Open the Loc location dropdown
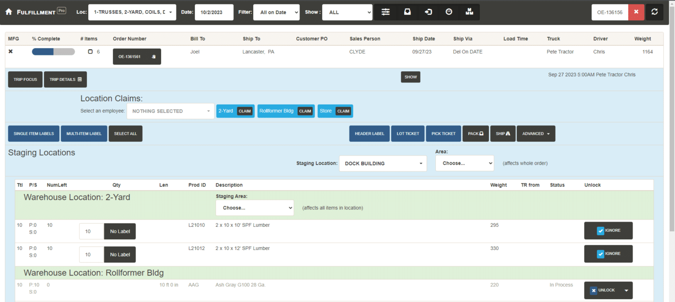Image resolution: width=675 pixels, height=302 pixels. (x=132, y=12)
